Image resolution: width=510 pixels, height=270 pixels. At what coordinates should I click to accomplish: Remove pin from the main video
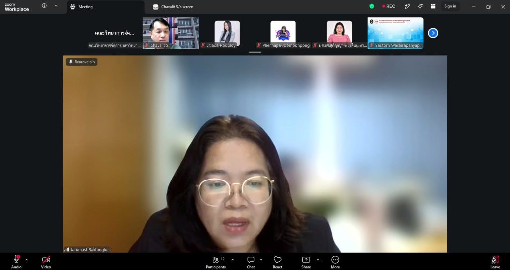click(82, 62)
